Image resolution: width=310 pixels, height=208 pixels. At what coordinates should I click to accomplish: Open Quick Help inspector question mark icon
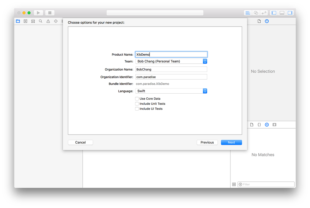pyautogui.click(x=267, y=21)
